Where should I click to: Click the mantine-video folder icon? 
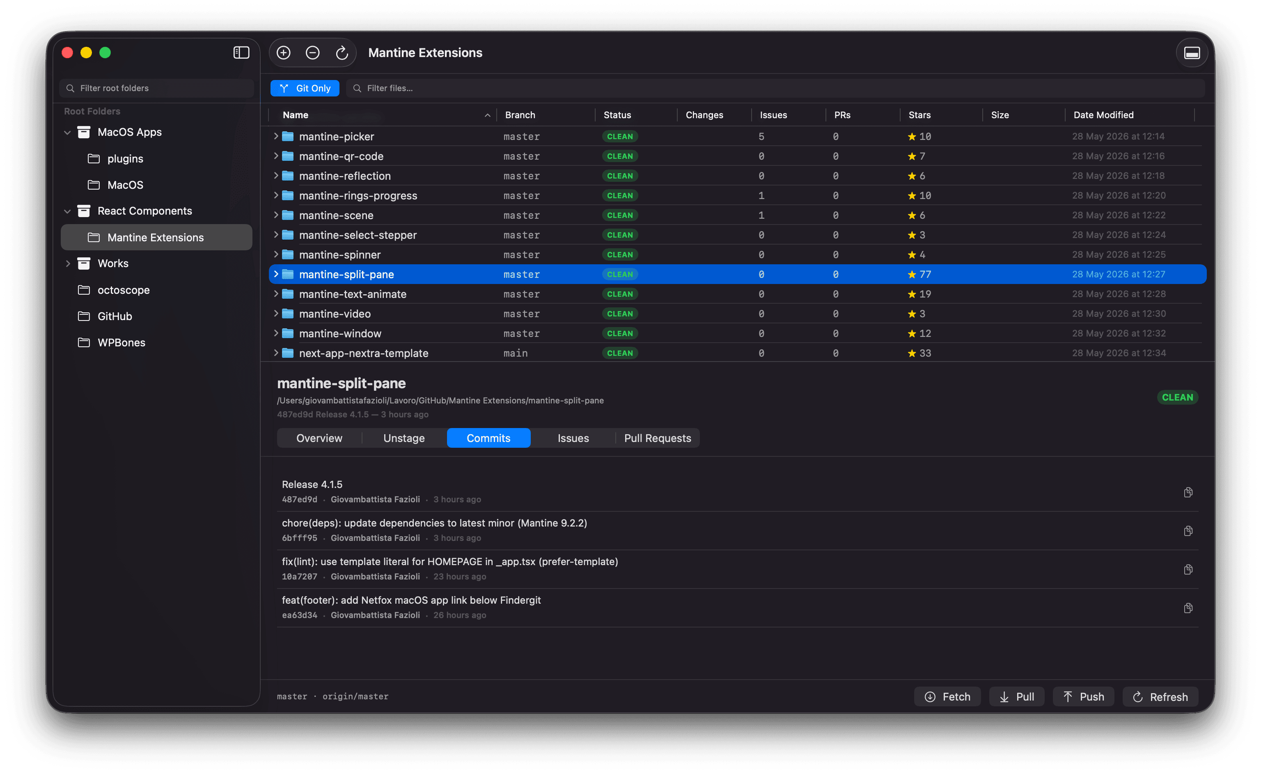click(x=288, y=314)
